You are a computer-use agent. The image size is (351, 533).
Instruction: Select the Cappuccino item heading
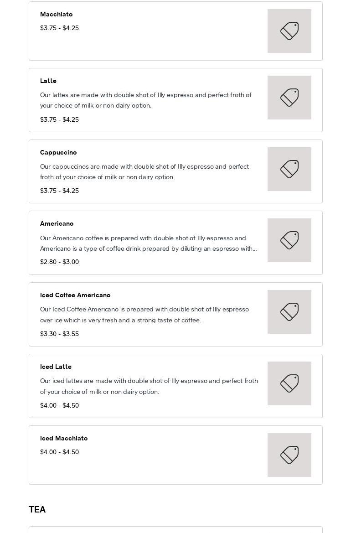[x=58, y=152]
